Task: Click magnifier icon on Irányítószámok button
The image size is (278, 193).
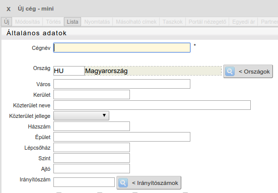Action: click(x=123, y=183)
